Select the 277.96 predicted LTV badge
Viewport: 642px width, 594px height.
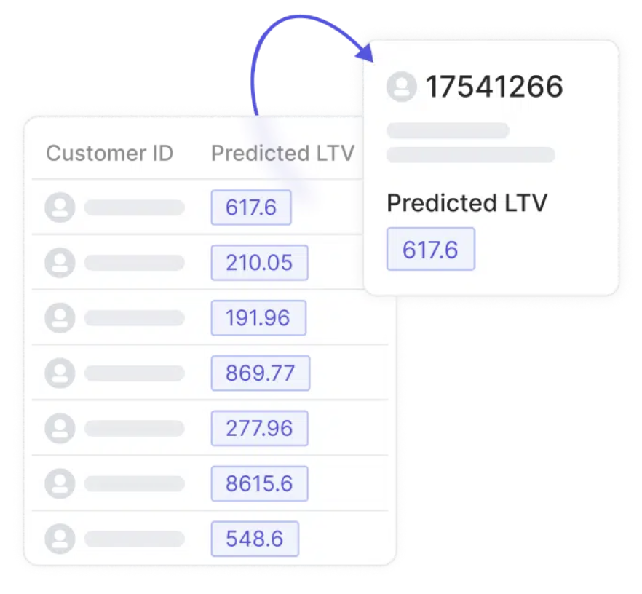click(260, 428)
